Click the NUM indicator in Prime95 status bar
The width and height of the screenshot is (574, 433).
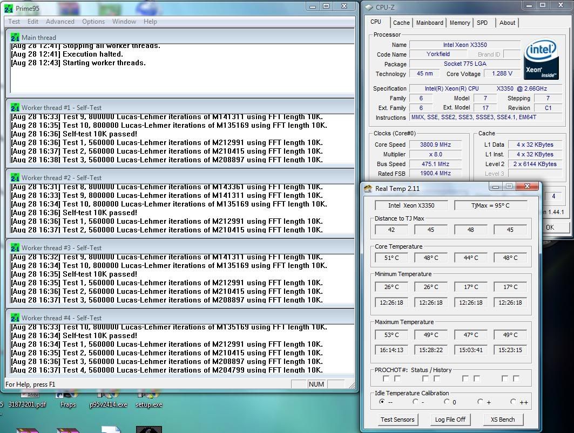[316, 384]
